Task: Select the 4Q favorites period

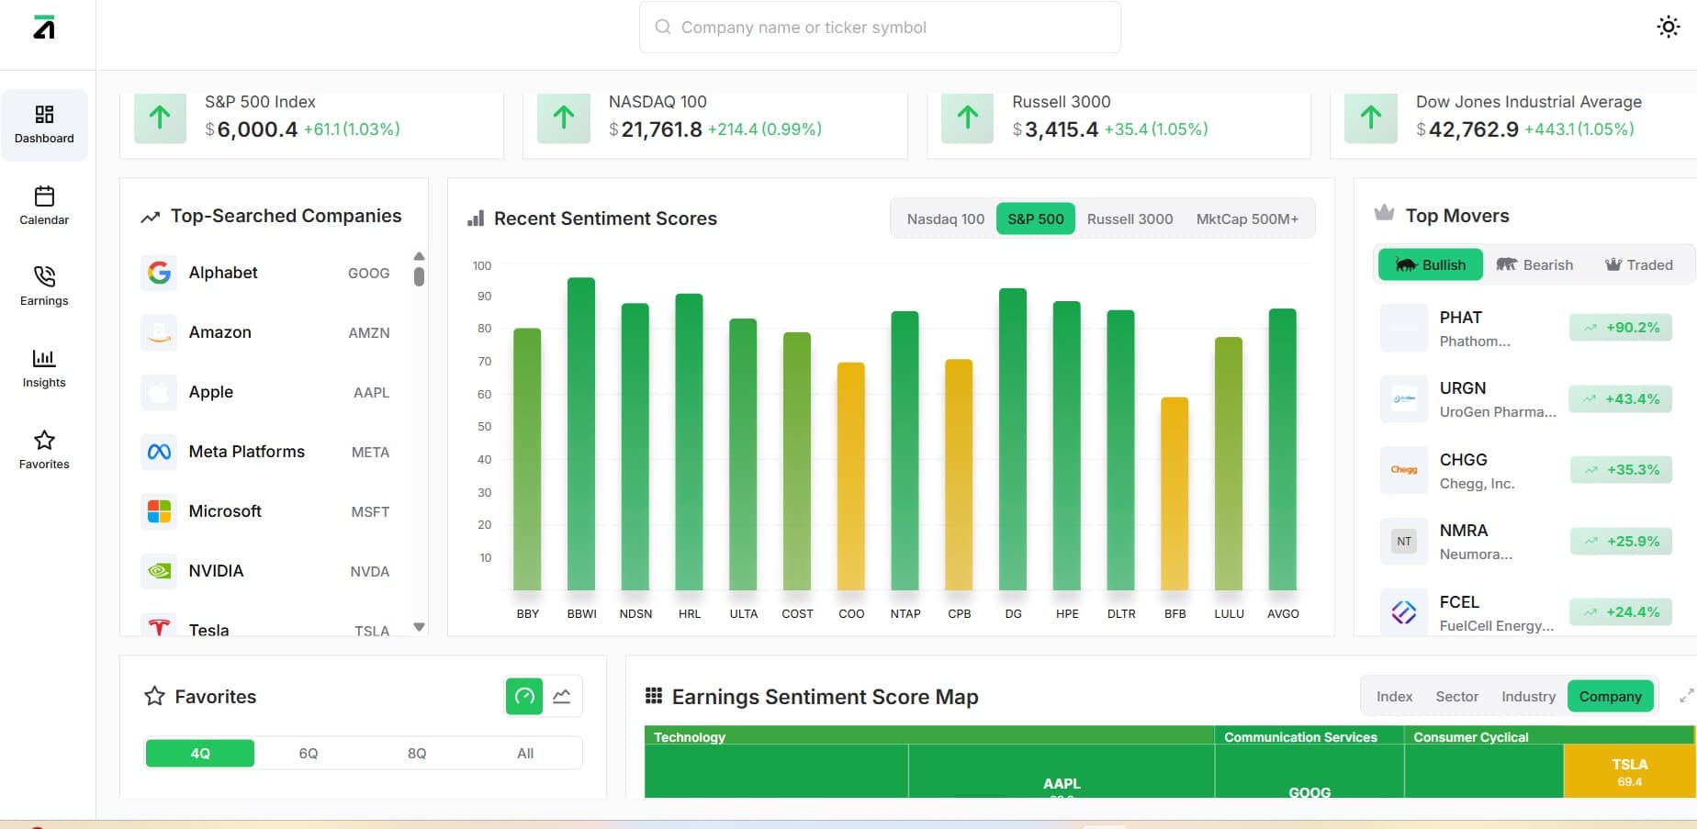Action: coord(200,754)
